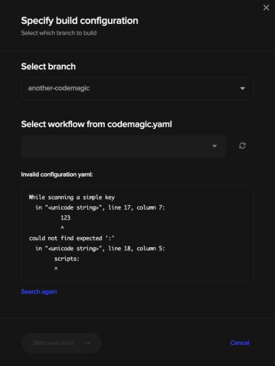275x366 pixels.
Task: Open the another-codemagic branch selector
Action: pyautogui.click(x=138, y=89)
